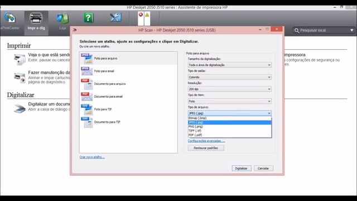Click the print queue icon under Imprimir
The image size is (357, 201).
pos(20,59)
